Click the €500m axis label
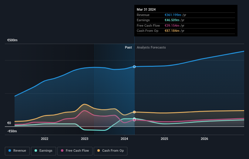249x159 pixels. (x=12, y=40)
